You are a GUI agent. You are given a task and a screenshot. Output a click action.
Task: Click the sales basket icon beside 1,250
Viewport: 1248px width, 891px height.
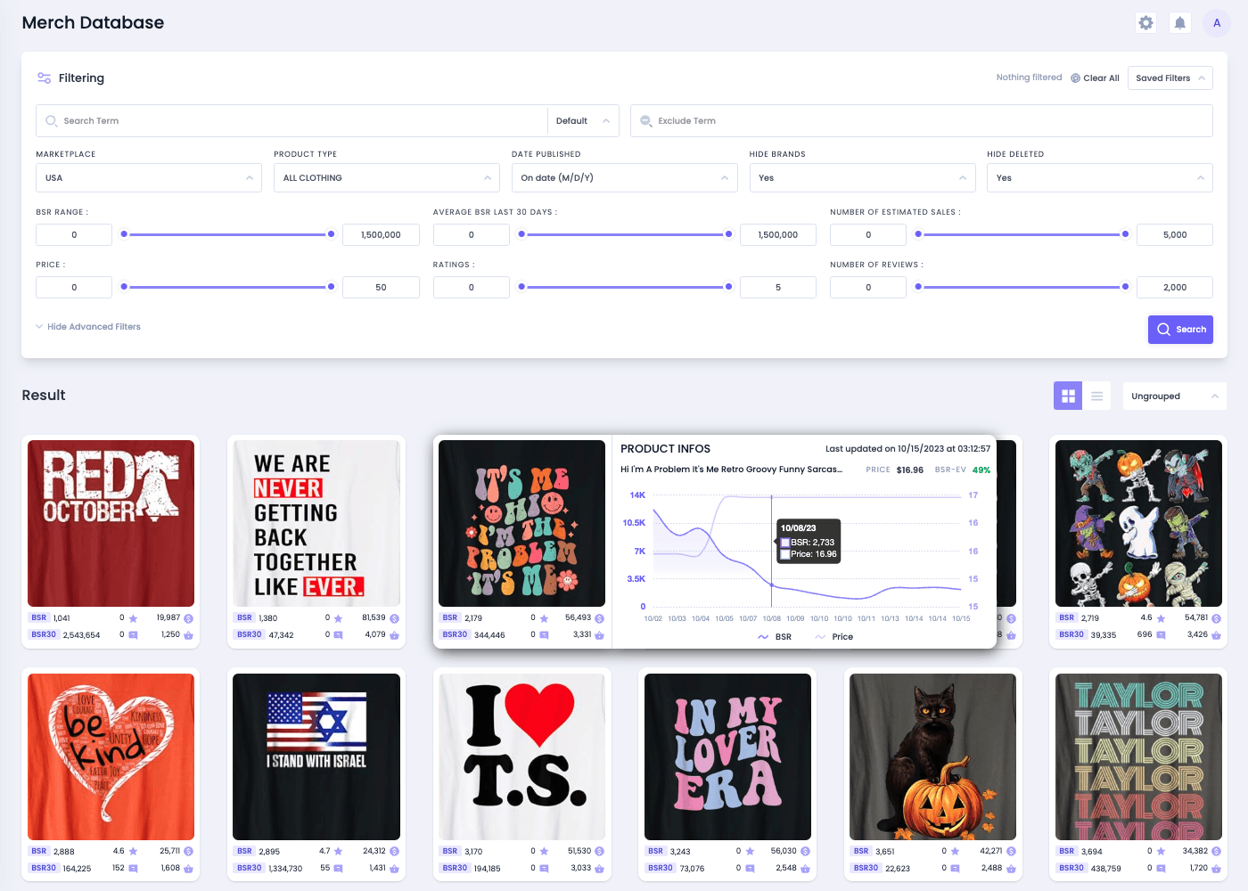[189, 635]
